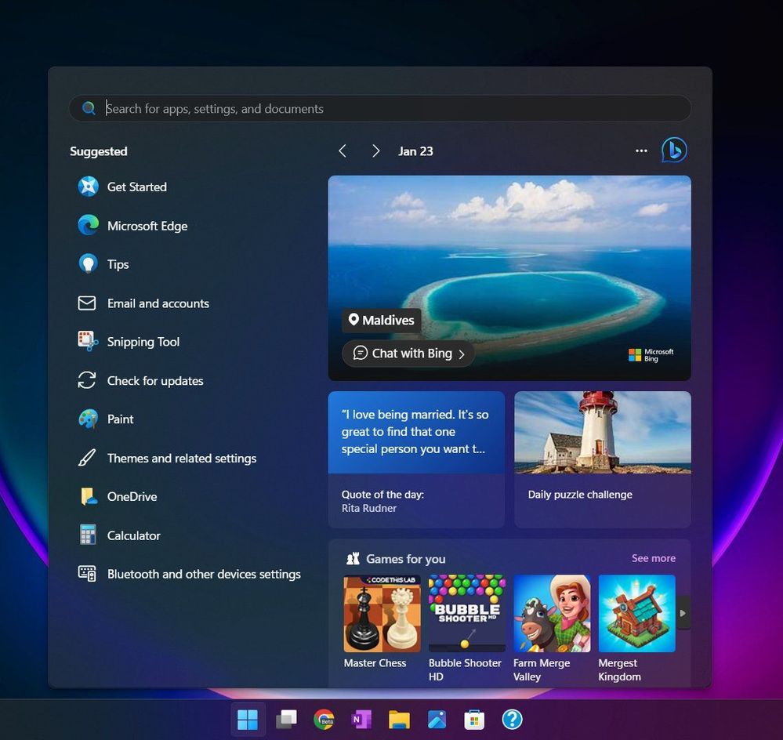The width and height of the screenshot is (783, 740).
Task: Click the Suggested section heading
Action: point(99,151)
